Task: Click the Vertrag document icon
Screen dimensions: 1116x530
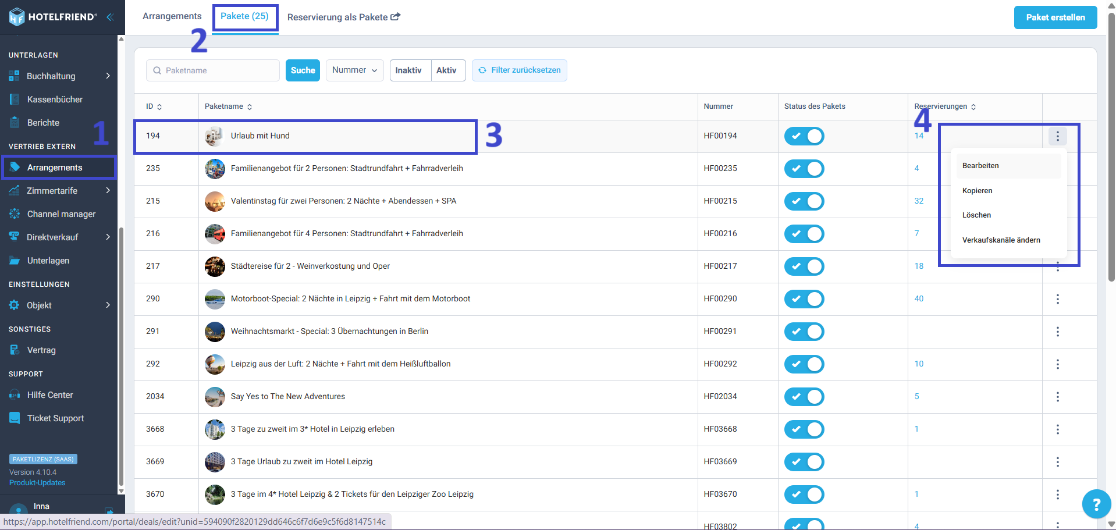Action: (x=15, y=350)
